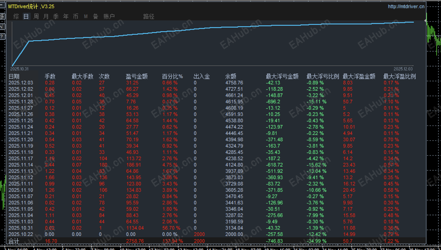Click the total percentage 137.94 %
Viewport: 441px width, 250px height.
(x=173, y=241)
